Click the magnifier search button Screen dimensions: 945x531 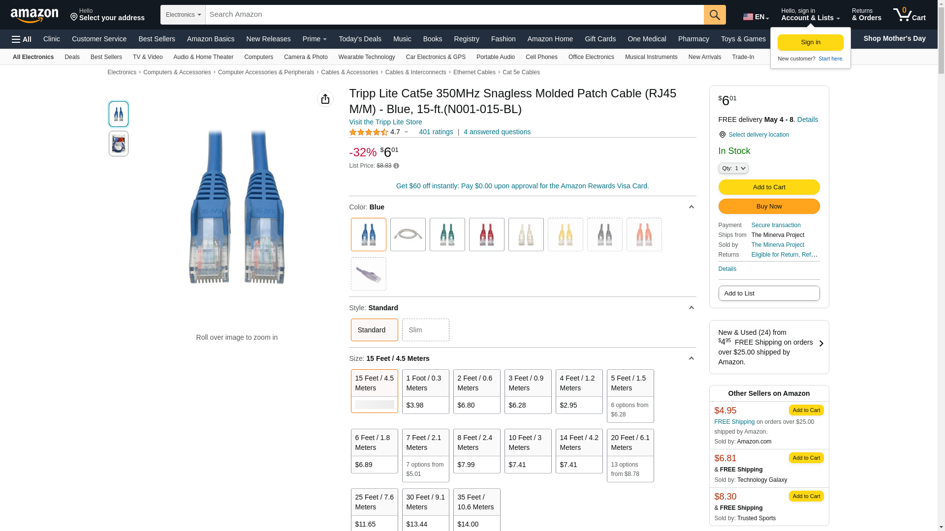click(x=714, y=15)
